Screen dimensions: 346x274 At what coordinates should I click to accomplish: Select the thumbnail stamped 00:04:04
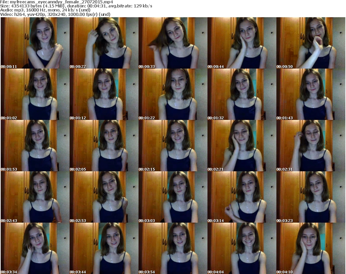pos(242,248)
